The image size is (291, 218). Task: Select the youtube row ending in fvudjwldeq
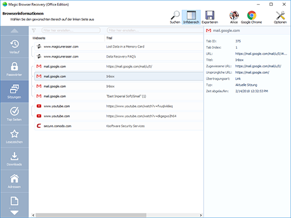pyautogui.click(x=119, y=106)
